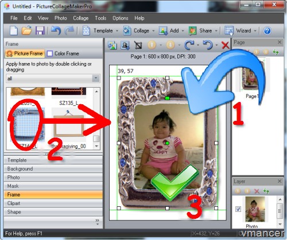Expand the Share toolbar dropdown arrow
287x240 pixels.
(216, 31)
